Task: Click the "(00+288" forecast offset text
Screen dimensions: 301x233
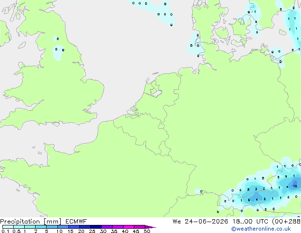Action: 286,222
